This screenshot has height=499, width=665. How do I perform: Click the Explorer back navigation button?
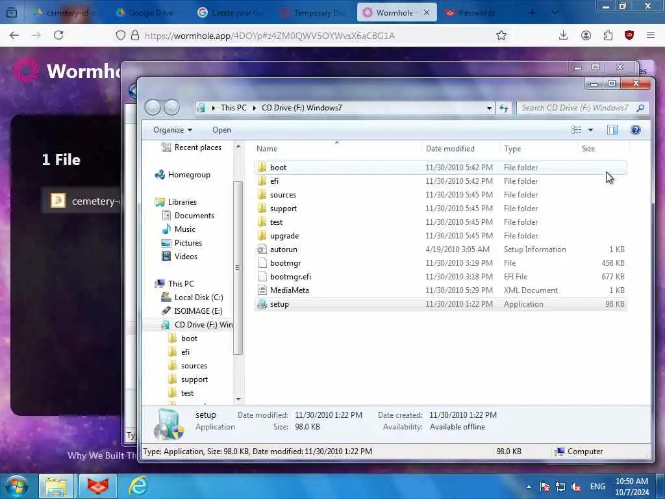pyautogui.click(x=153, y=107)
